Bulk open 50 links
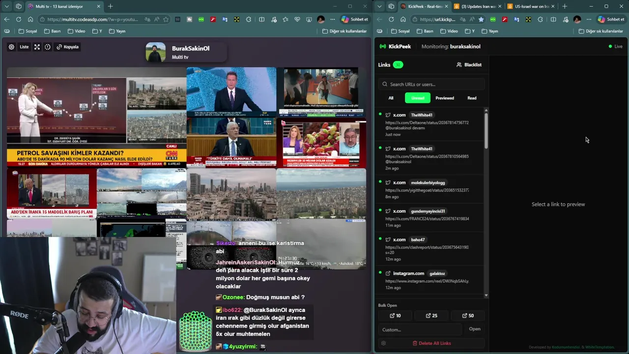Screen dimensions: 629x354 pos(468,316)
